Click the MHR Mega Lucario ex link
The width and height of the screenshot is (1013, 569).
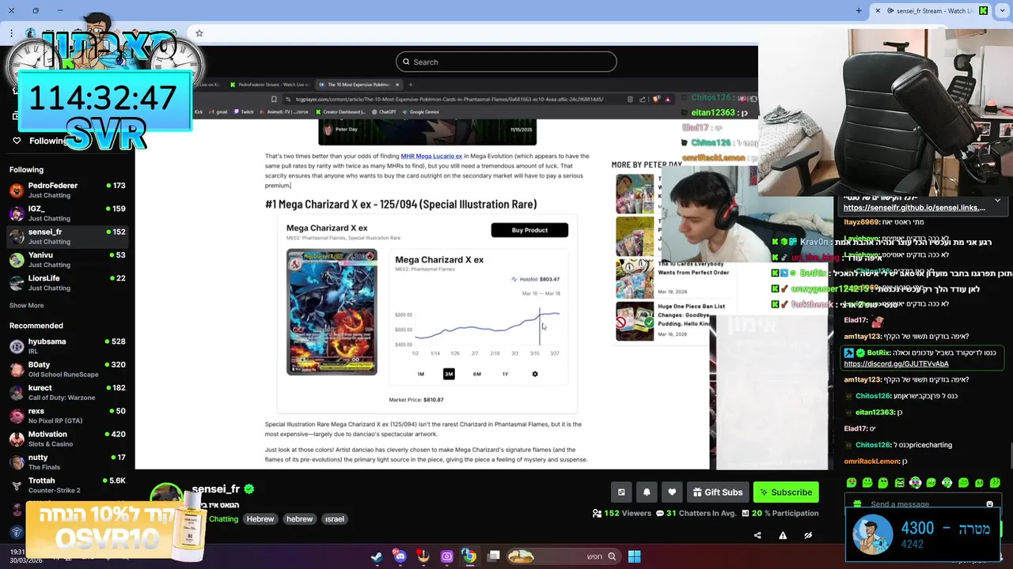[431, 156]
